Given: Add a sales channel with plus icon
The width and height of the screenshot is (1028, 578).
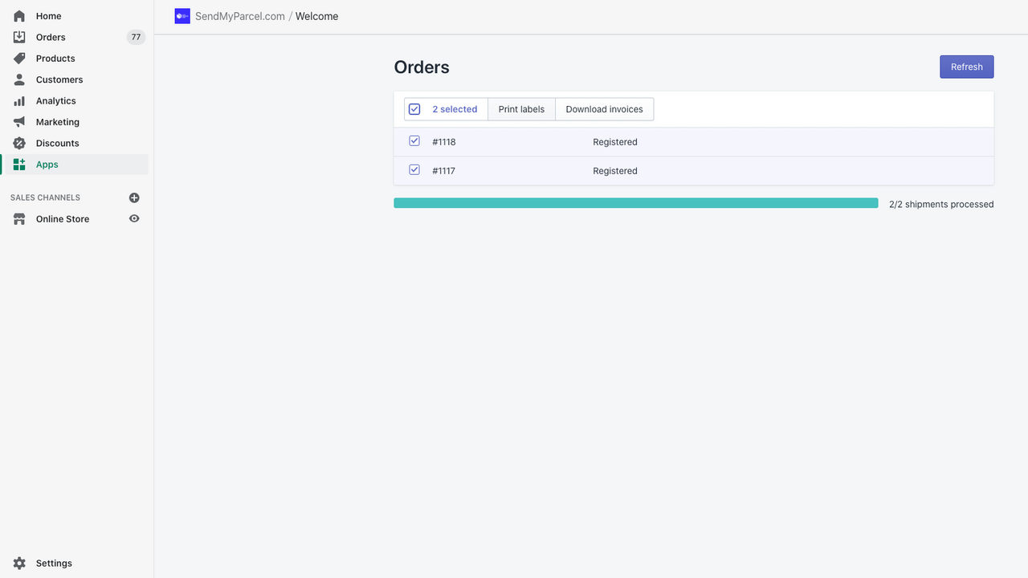Looking at the screenshot, I should pos(134,197).
